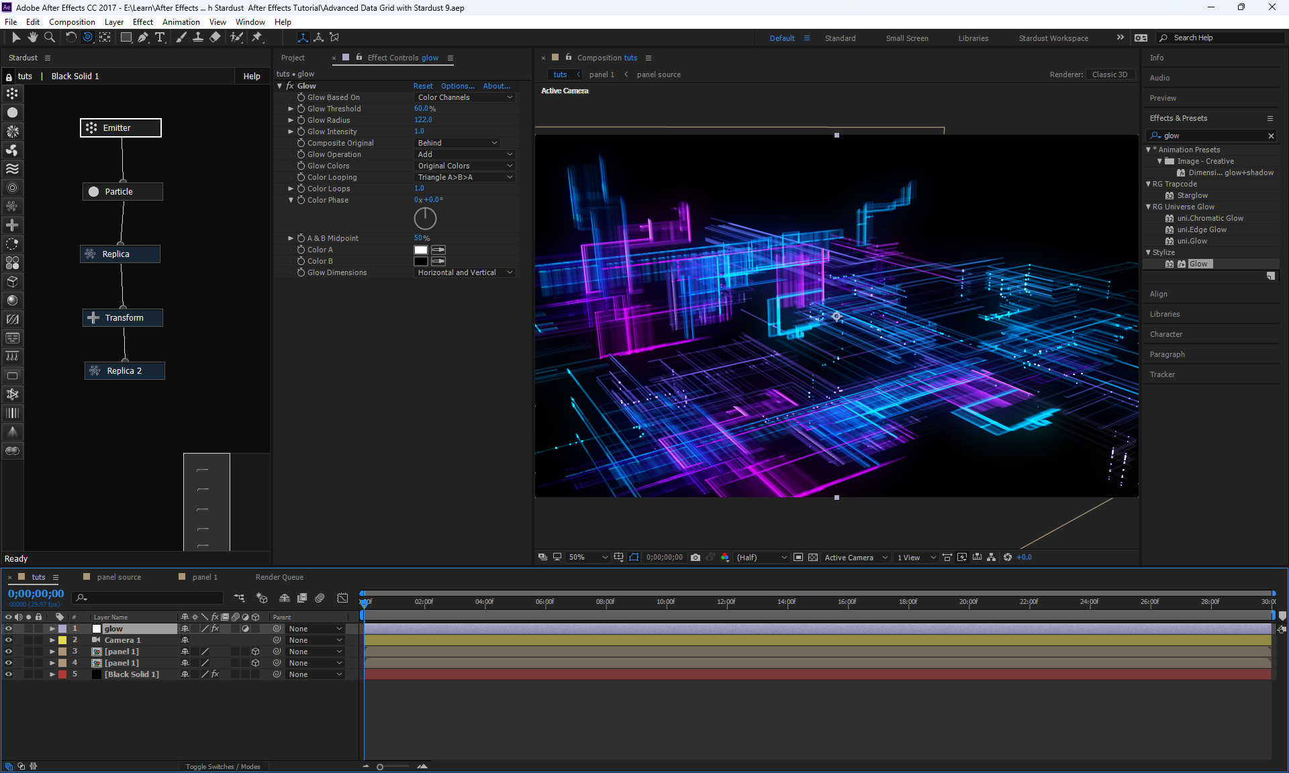Image resolution: width=1289 pixels, height=773 pixels.
Task: Select the Puppet Pin tool
Action: 256,38
